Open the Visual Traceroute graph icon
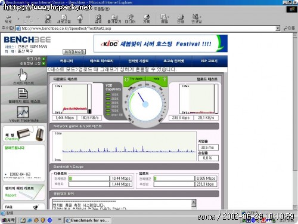This screenshot has height=224, width=298. (x=23, y=112)
